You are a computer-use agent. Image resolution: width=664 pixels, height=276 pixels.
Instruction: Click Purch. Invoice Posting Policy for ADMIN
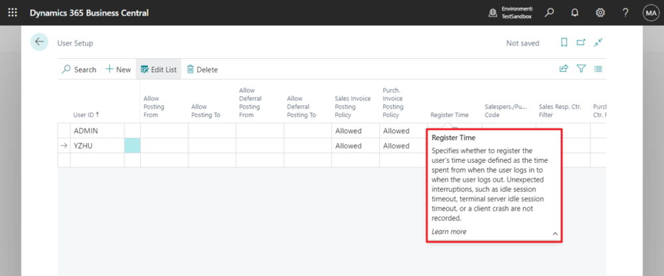coord(403,131)
